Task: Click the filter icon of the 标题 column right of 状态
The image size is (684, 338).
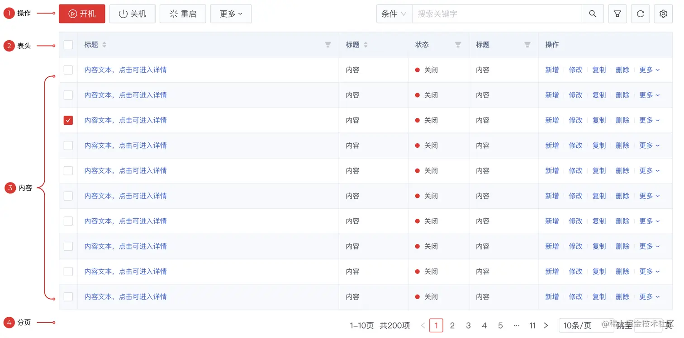Action: (x=527, y=45)
